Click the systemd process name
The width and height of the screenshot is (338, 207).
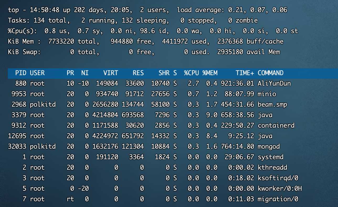tap(271, 157)
